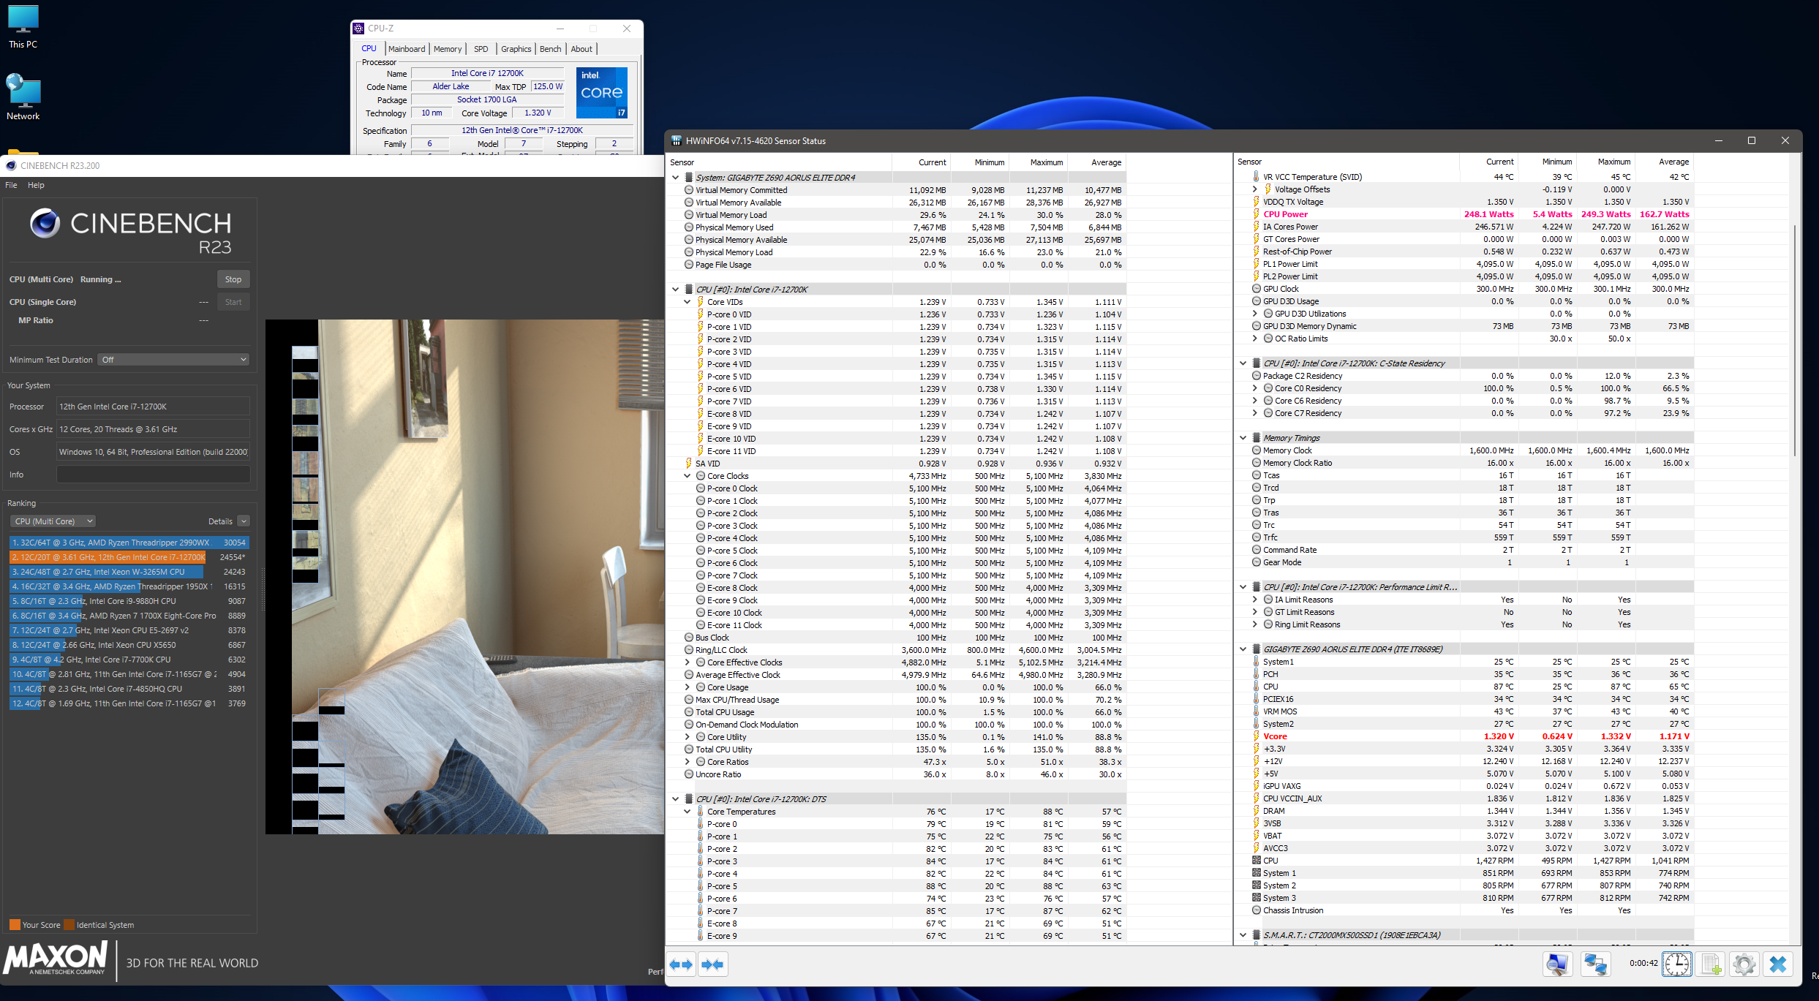This screenshot has width=1819, height=1001.
Task: Open HWiNFO remote network monitoring icon
Action: [x=1595, y=964]
